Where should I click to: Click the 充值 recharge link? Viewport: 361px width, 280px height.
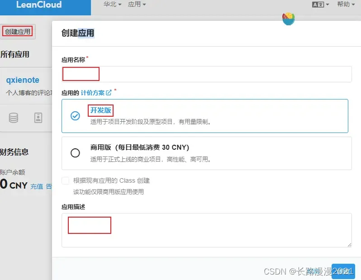pyautogui.click(x=37, y=186)
